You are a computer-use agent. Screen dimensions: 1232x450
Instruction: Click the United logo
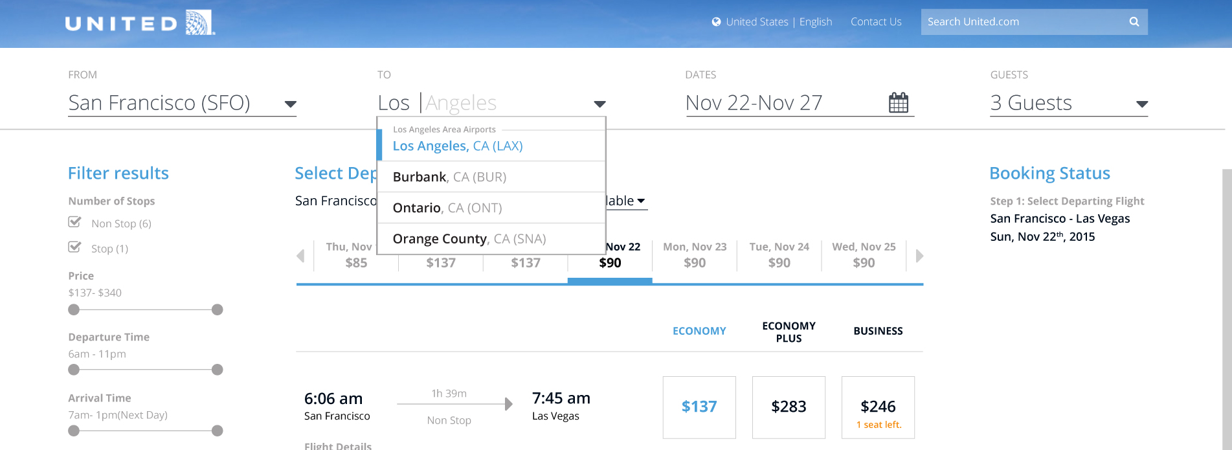coord(140,23)
